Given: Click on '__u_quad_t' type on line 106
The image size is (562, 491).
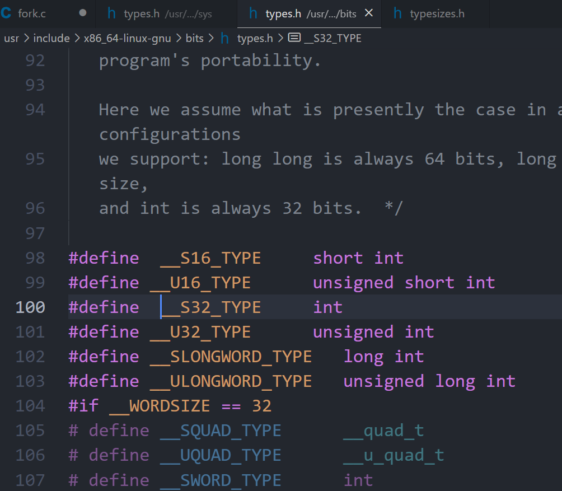Looking at the screenshot, I should point(394,455).
